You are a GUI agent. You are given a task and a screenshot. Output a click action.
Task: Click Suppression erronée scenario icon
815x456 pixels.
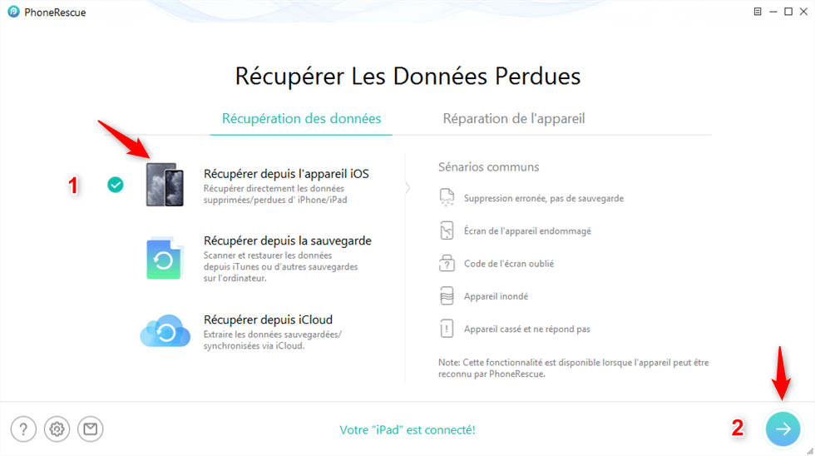point(447,198)
